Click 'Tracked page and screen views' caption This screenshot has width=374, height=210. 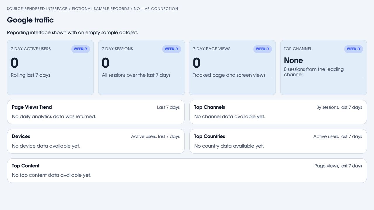coord(229,75)
